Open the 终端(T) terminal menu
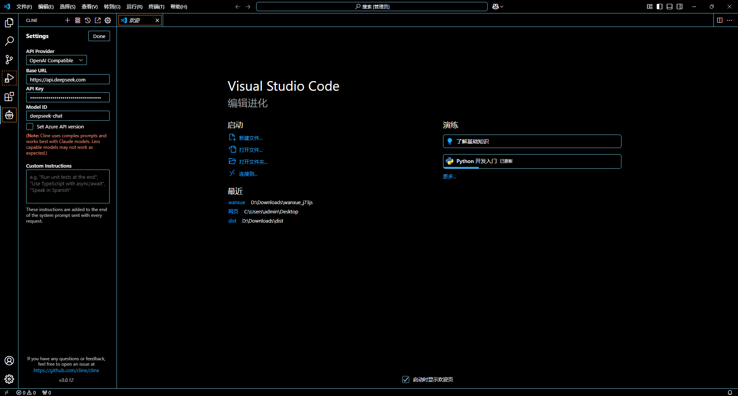The width and height of the screenshot is (738, 396). (156, 7)
